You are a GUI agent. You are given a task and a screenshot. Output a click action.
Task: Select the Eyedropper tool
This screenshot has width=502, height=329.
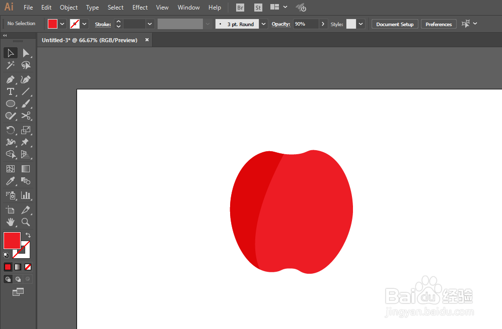tap(10, 181)
